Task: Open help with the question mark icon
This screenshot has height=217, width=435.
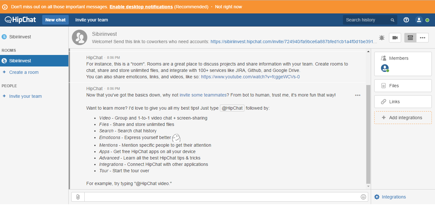Action: 406,19
